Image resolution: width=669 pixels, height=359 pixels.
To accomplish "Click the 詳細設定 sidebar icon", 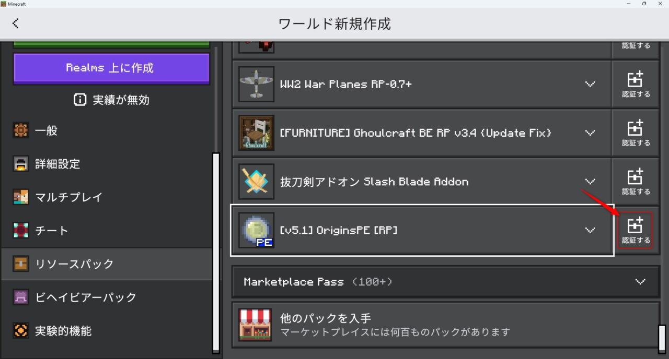I will point(21,164).
